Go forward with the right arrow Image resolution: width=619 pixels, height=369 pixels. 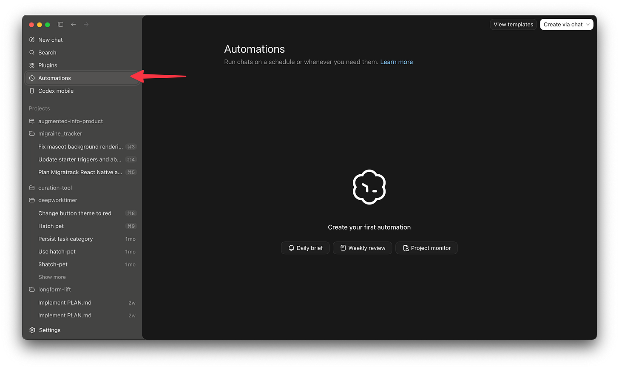tap(86, 25)
